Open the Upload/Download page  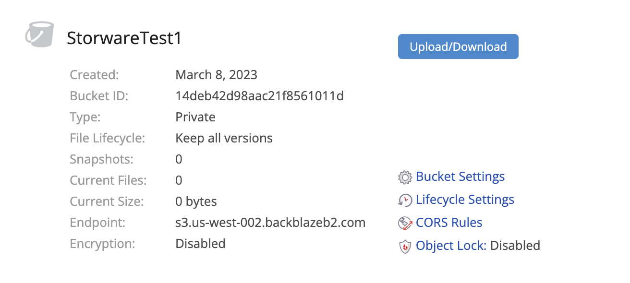458,47
